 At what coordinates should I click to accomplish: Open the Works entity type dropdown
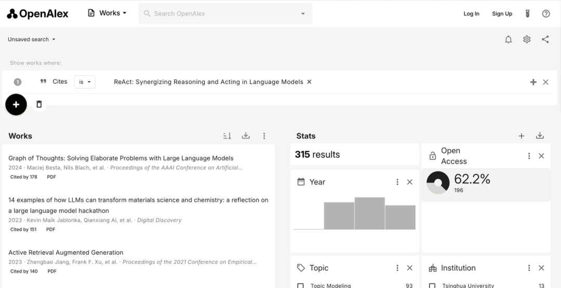107,13
